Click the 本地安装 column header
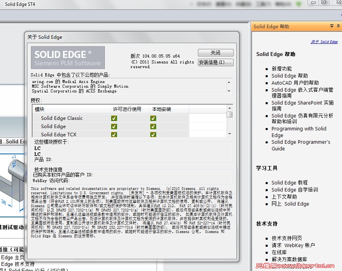Screen dimensions: 342x271 [x=169, y=109]
